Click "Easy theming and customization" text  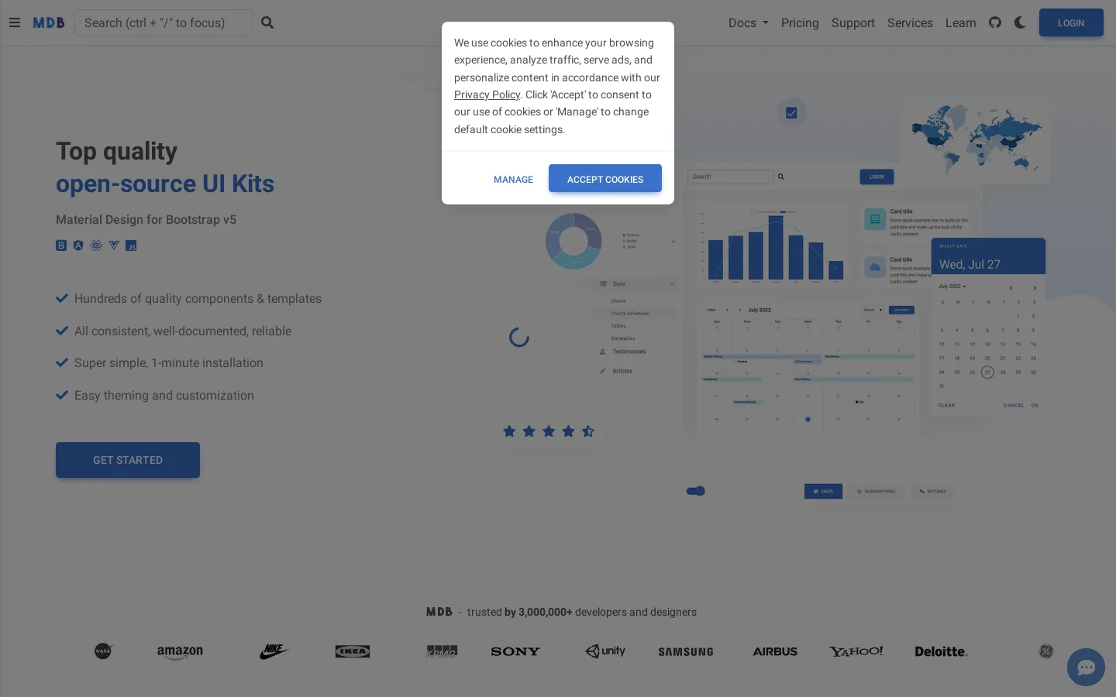pyautogui.click(x=164, y=396)
